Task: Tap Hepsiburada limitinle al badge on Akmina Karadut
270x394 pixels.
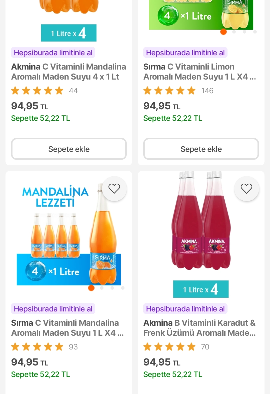Action: [x=185, y=309]
